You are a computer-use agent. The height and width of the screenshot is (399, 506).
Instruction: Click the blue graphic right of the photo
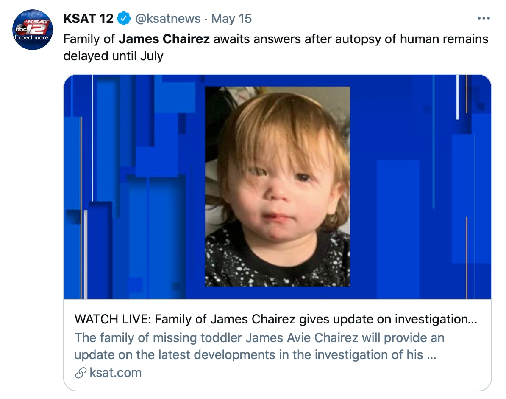tap(420, 186)
